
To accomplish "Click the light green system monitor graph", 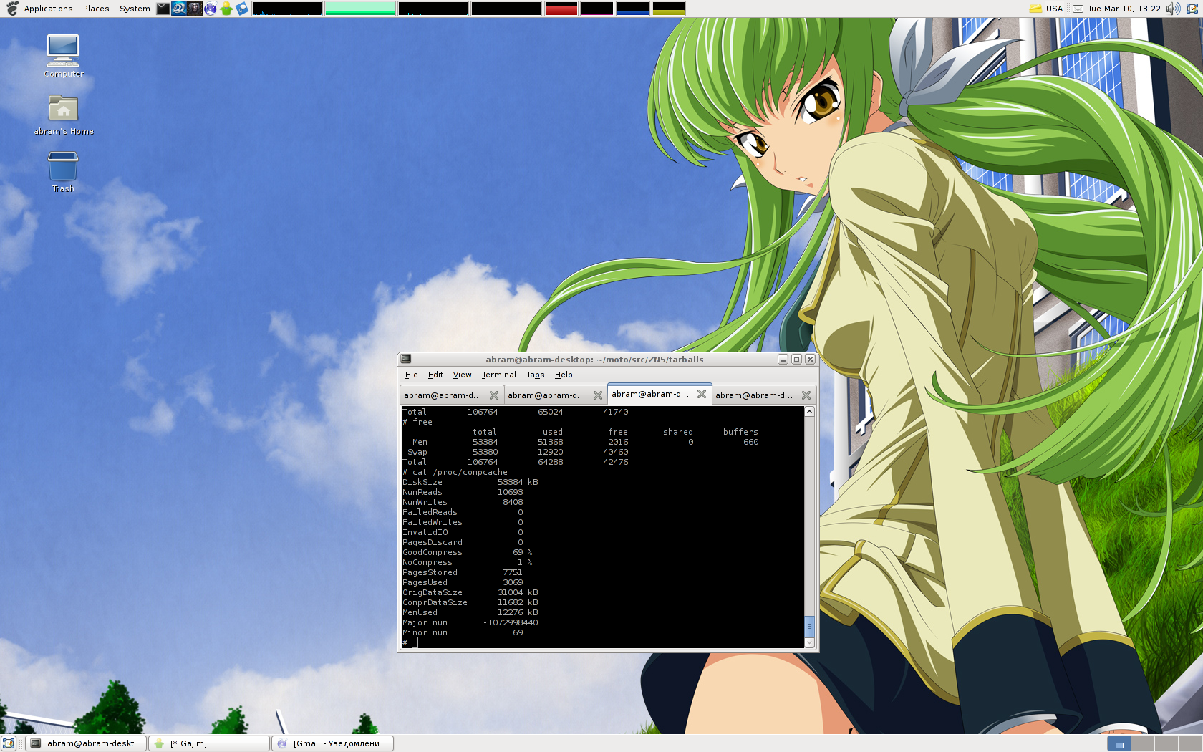I will [x=360, y=9].
